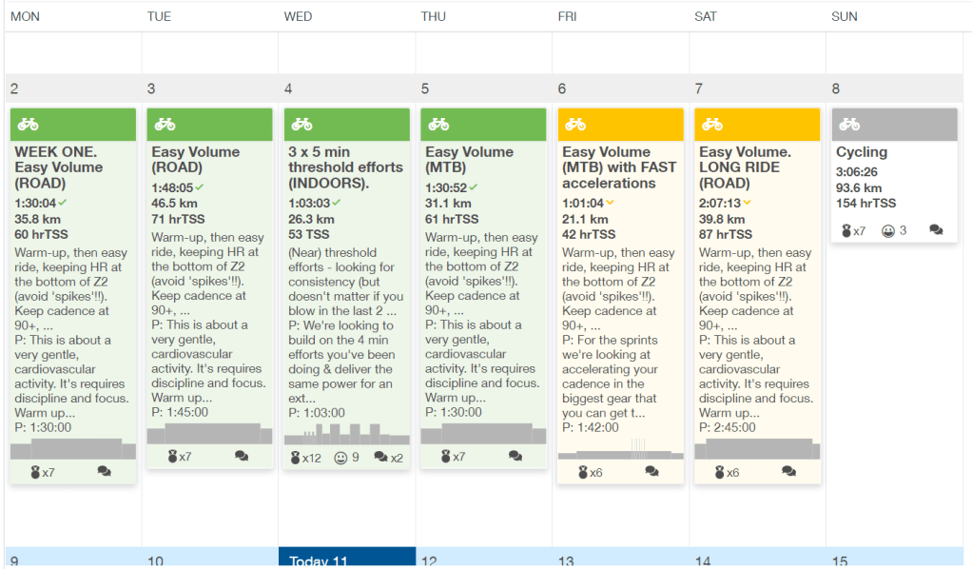
Task: Click the smiley icon on Sunday's Cycling card
Action: [x=888, y=230]
